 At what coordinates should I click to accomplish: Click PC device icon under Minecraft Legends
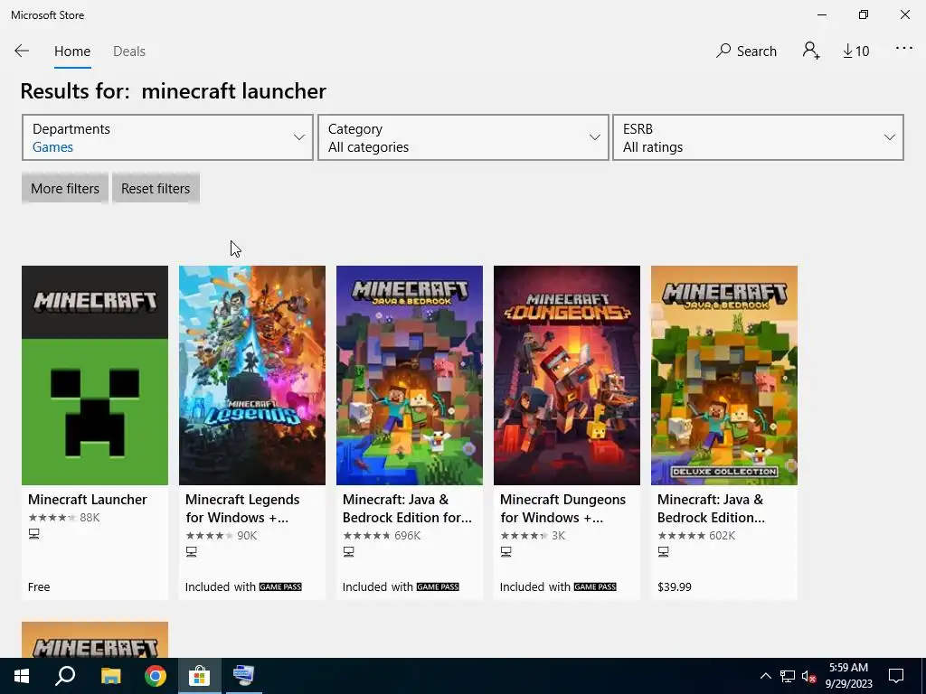[x=192, y=552]
